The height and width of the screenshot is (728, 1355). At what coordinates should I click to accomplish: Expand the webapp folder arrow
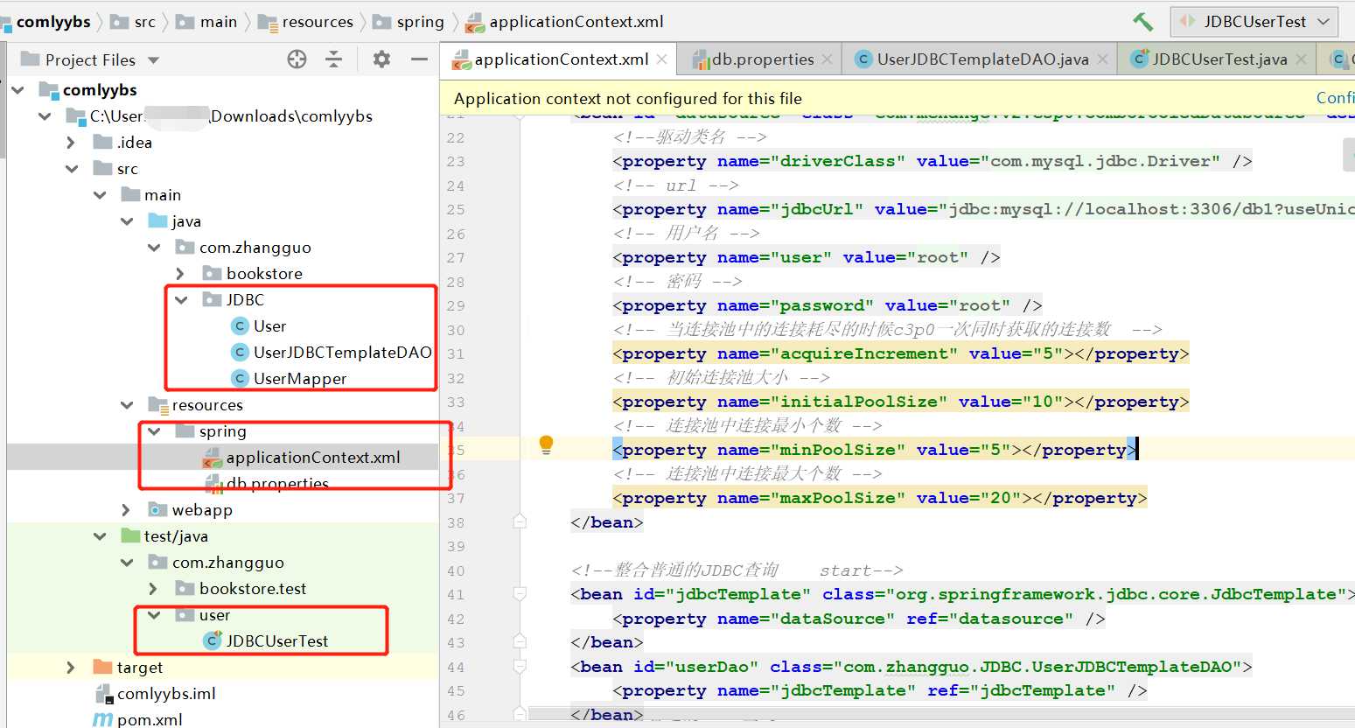pos(128,510)
